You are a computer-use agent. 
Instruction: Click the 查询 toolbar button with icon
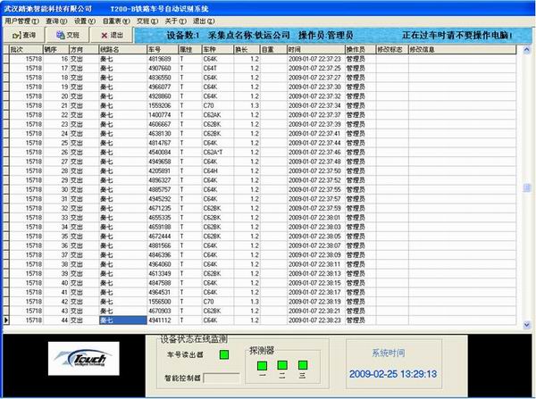coord(23,33)
